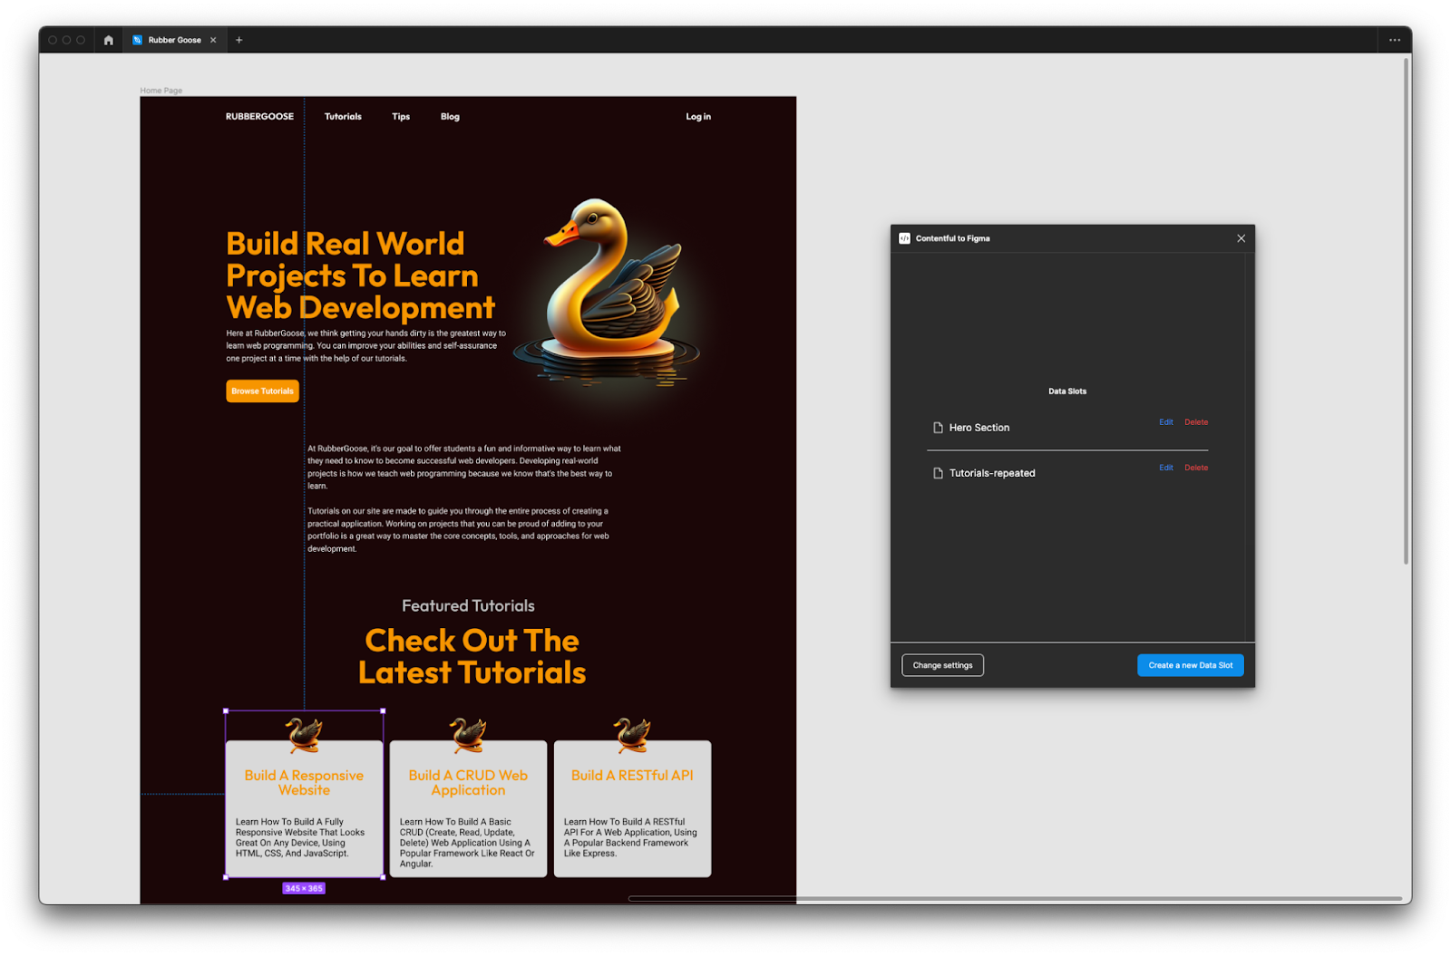Edit the Tutorials-repeated data slot

1165,468
